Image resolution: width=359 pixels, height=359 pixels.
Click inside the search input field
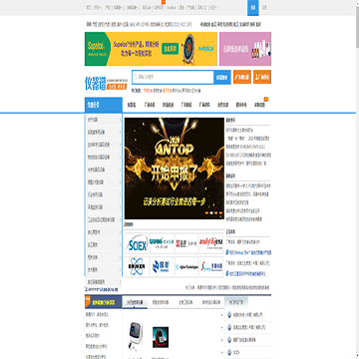pyautogui.click(x=176, y=77)
